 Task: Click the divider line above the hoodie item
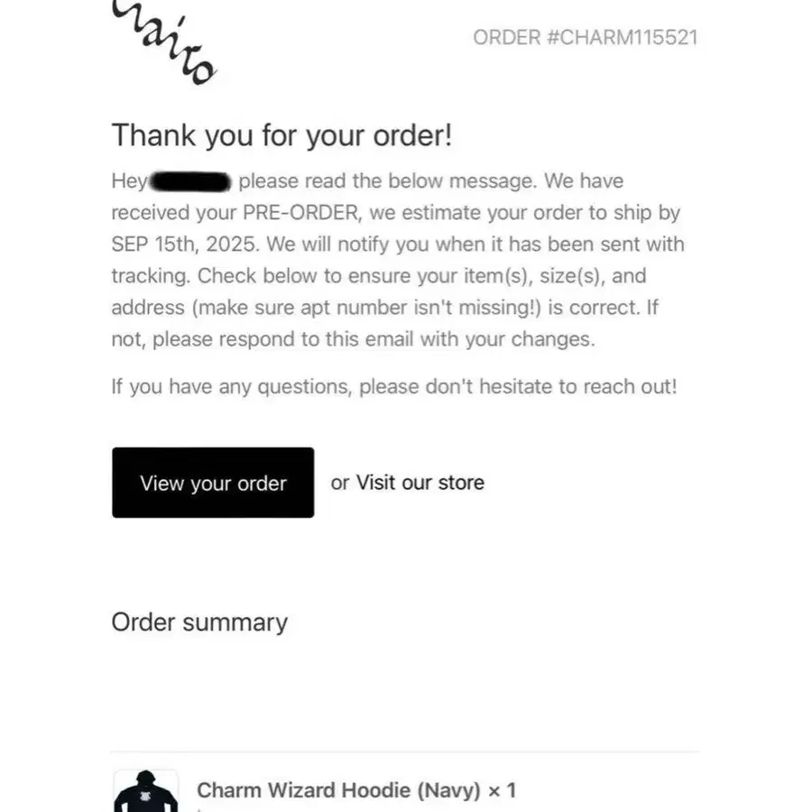click(x=405, y=752)
